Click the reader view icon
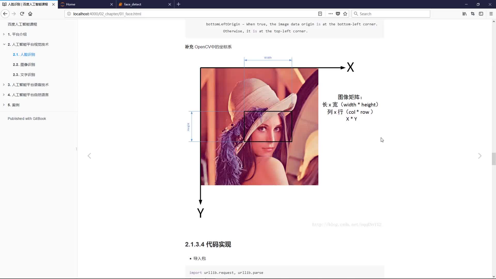The height and width of the screenshot is (279, 496). click(x=320, y=14)
